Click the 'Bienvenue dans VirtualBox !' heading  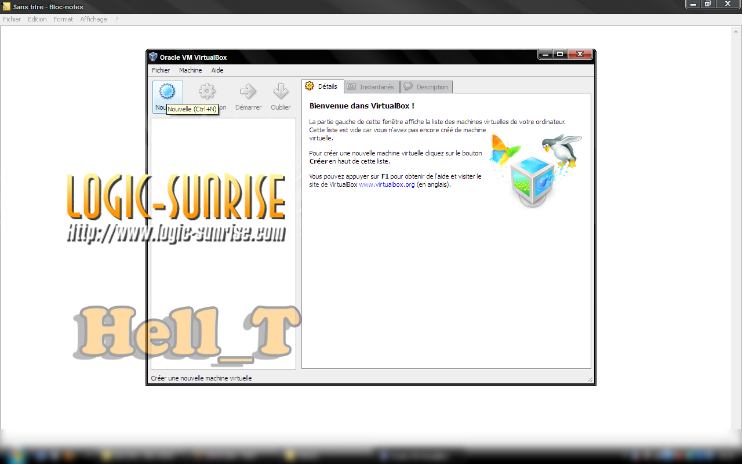pyautogui.click(x=362, y=106)
